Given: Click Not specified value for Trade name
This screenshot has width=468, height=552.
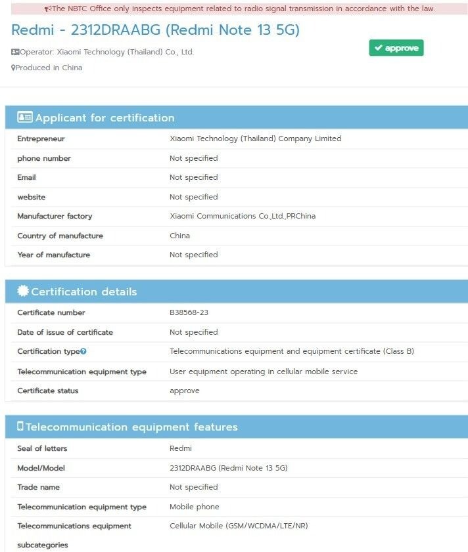Looking at the screenshot, I should click(194, 487).
